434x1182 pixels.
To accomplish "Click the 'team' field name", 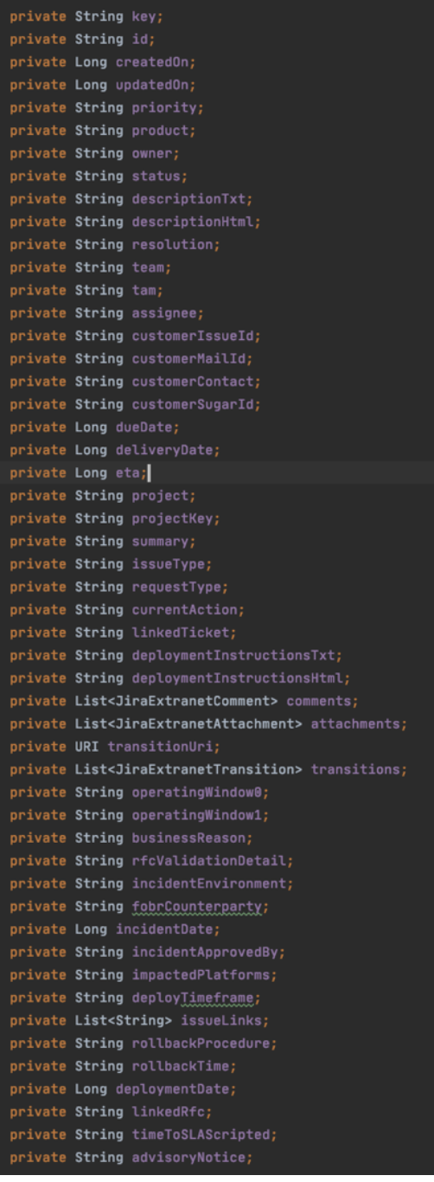I will (x=147, y=267).
